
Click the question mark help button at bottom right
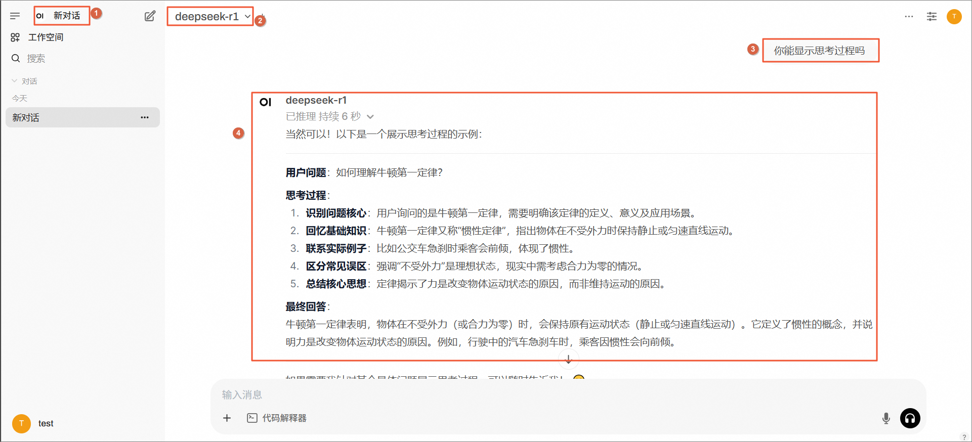tap(964, 437)
